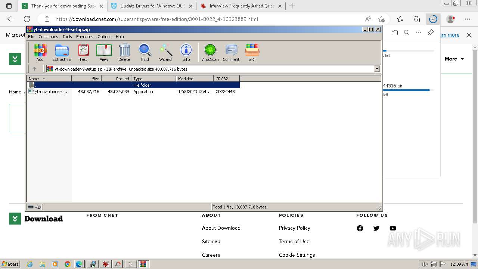This screenshot has width=478, height=269.
Task: Click the volume icon in system tray
Action: (424, 264)
